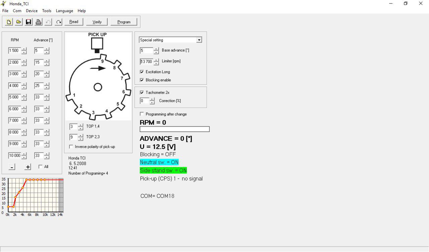Click the TOP 1,4 stepper arrows

click(80, 127)
